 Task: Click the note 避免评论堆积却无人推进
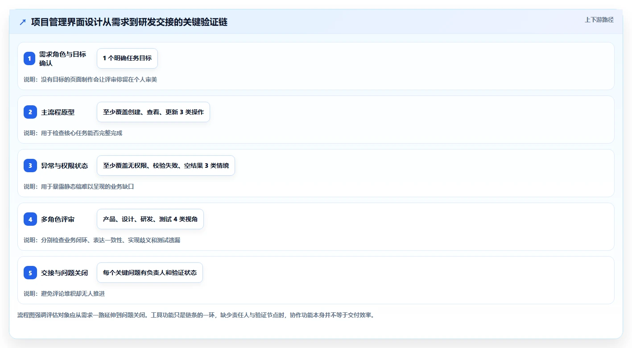[64, 294]
